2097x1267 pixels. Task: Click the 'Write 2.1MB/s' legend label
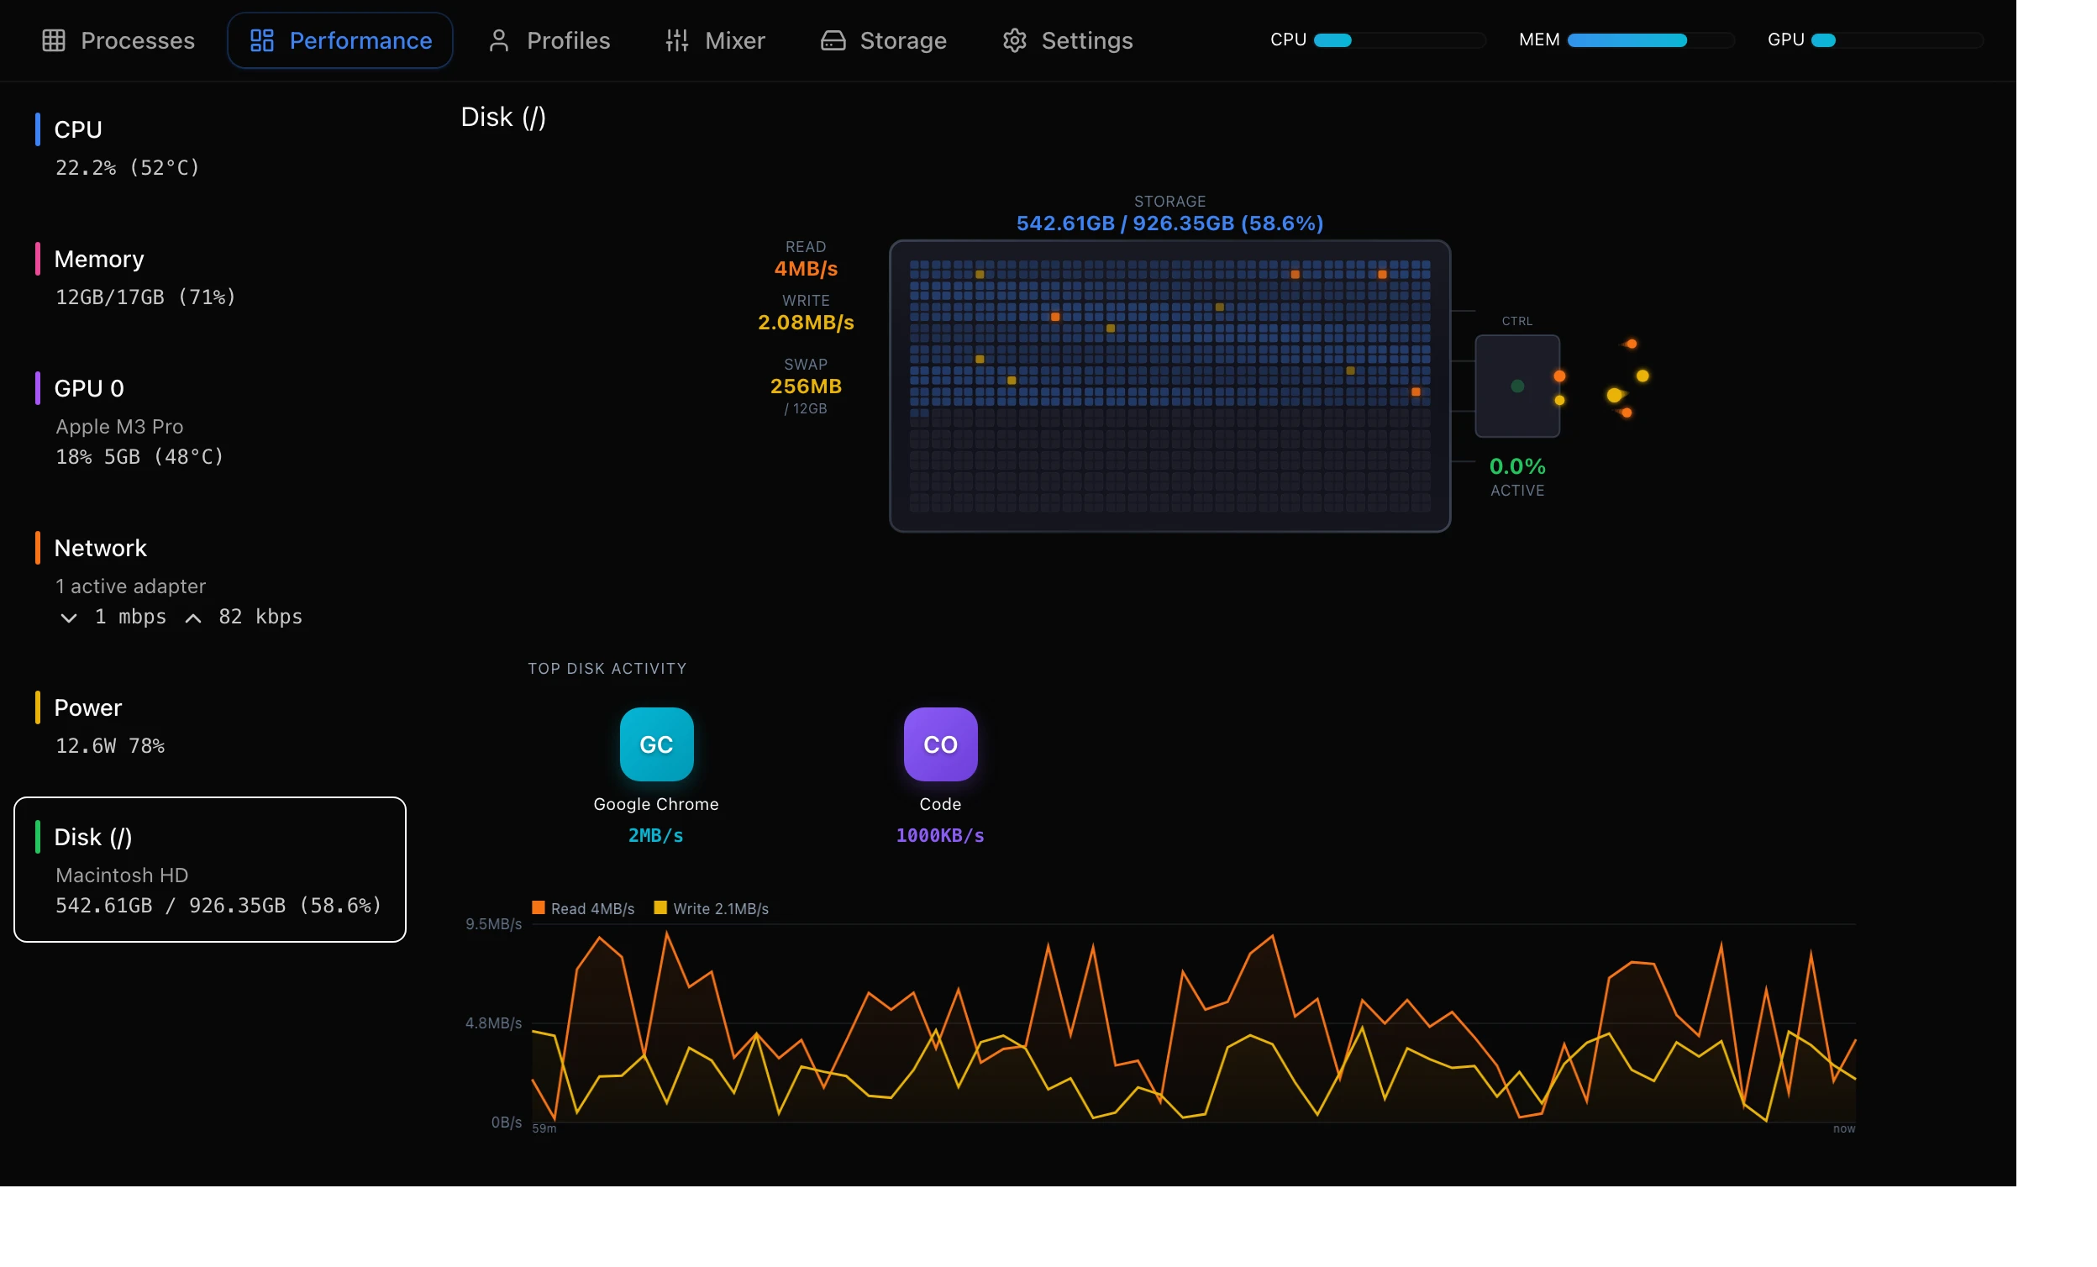[721, 909]
